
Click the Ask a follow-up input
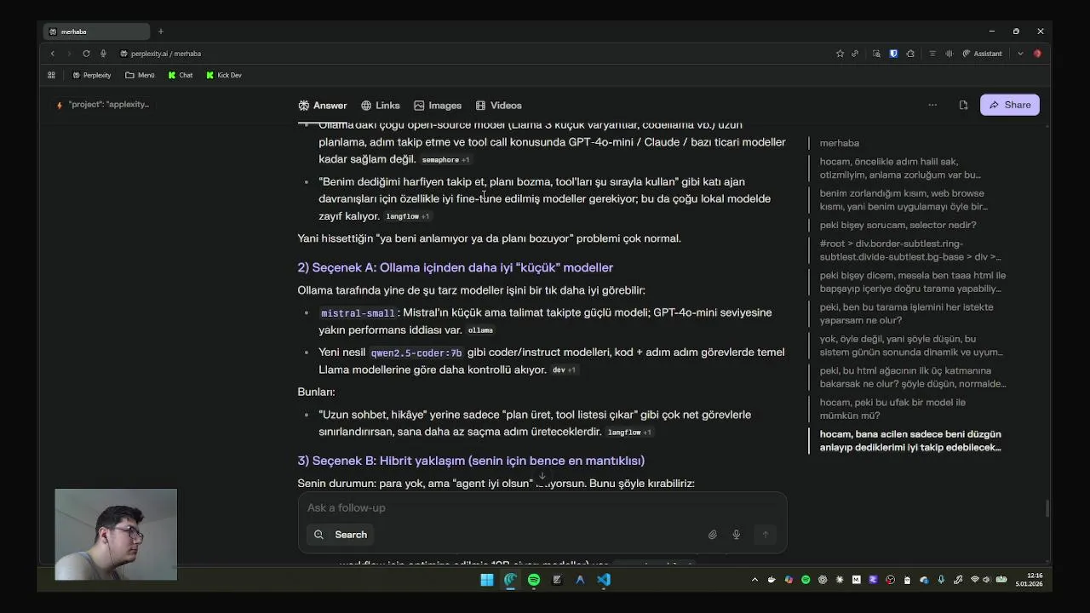pyautogui.click(x=542, y=507)
